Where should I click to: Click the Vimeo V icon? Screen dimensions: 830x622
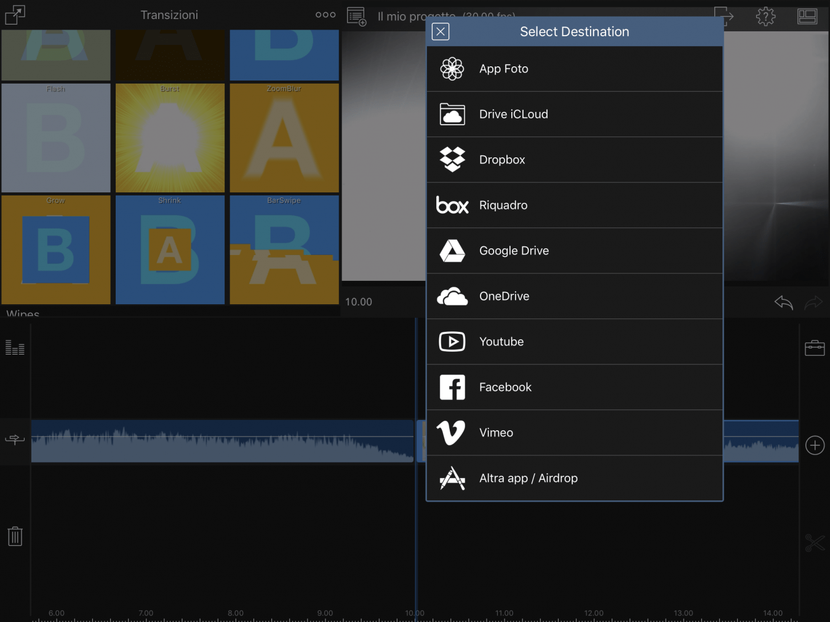pyautogui.click(x=451, y=433)
